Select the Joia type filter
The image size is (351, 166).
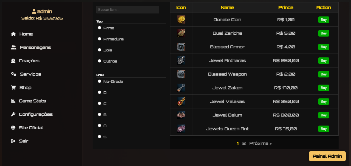point(100,50)
